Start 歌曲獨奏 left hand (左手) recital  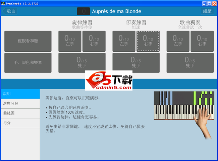[178, 41]
